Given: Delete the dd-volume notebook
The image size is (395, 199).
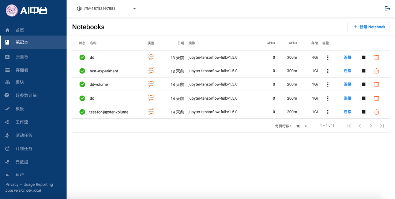Looking at the screenshot, I should pyautogui.click(x=376, y=84).
